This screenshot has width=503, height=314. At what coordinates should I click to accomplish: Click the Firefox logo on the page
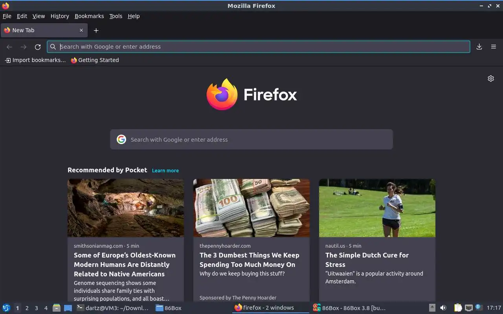251,94
